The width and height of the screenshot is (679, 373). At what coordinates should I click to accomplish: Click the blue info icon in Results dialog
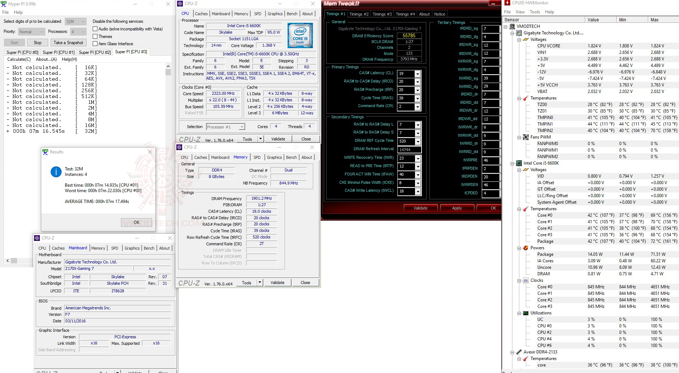56,172
